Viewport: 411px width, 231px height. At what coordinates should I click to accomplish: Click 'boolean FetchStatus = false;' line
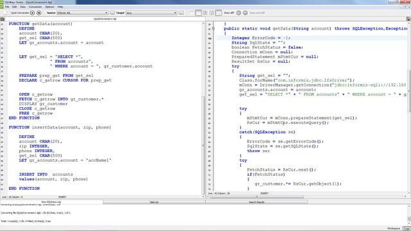[x=267, y=47]
